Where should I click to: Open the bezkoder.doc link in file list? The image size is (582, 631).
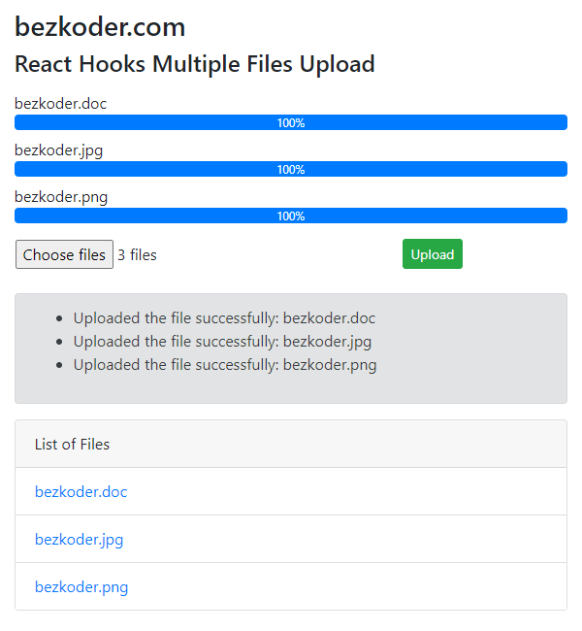point(81,492)
